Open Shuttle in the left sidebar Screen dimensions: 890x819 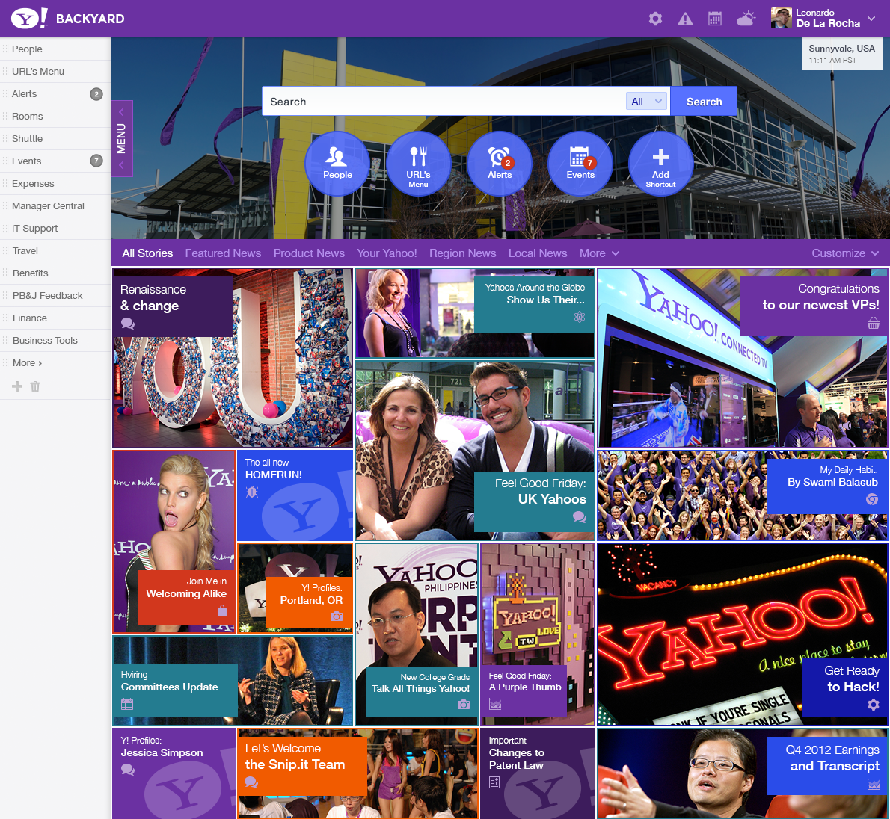click(x=28, y=139)
